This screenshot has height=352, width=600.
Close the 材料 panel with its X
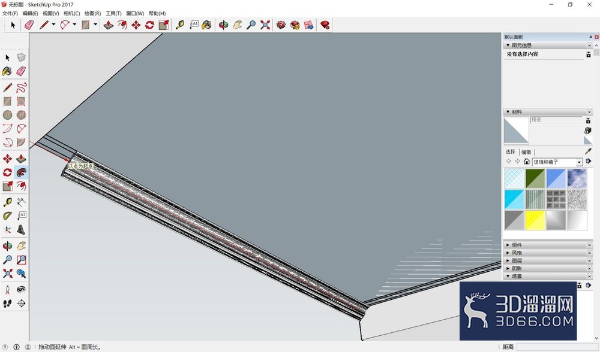point(589,112)
